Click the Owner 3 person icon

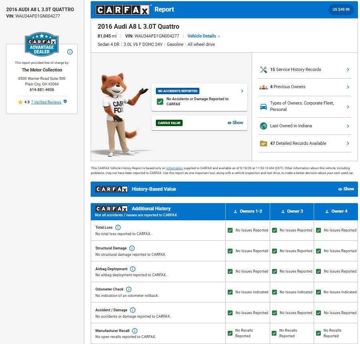[283, 212]
